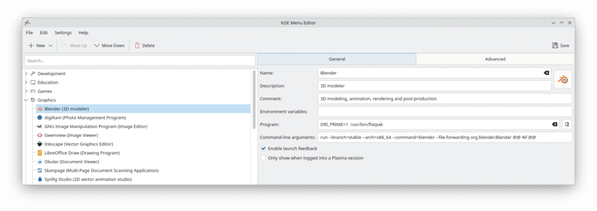Click the New text label
The image size is (597, 211).
coord(41,45)
